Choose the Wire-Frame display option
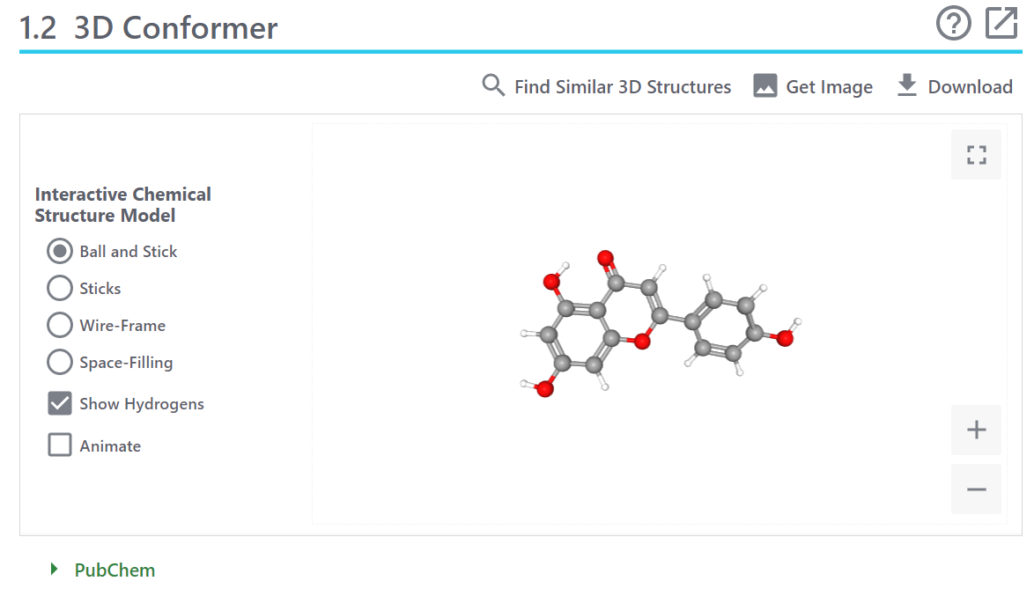 click(59, 325)
